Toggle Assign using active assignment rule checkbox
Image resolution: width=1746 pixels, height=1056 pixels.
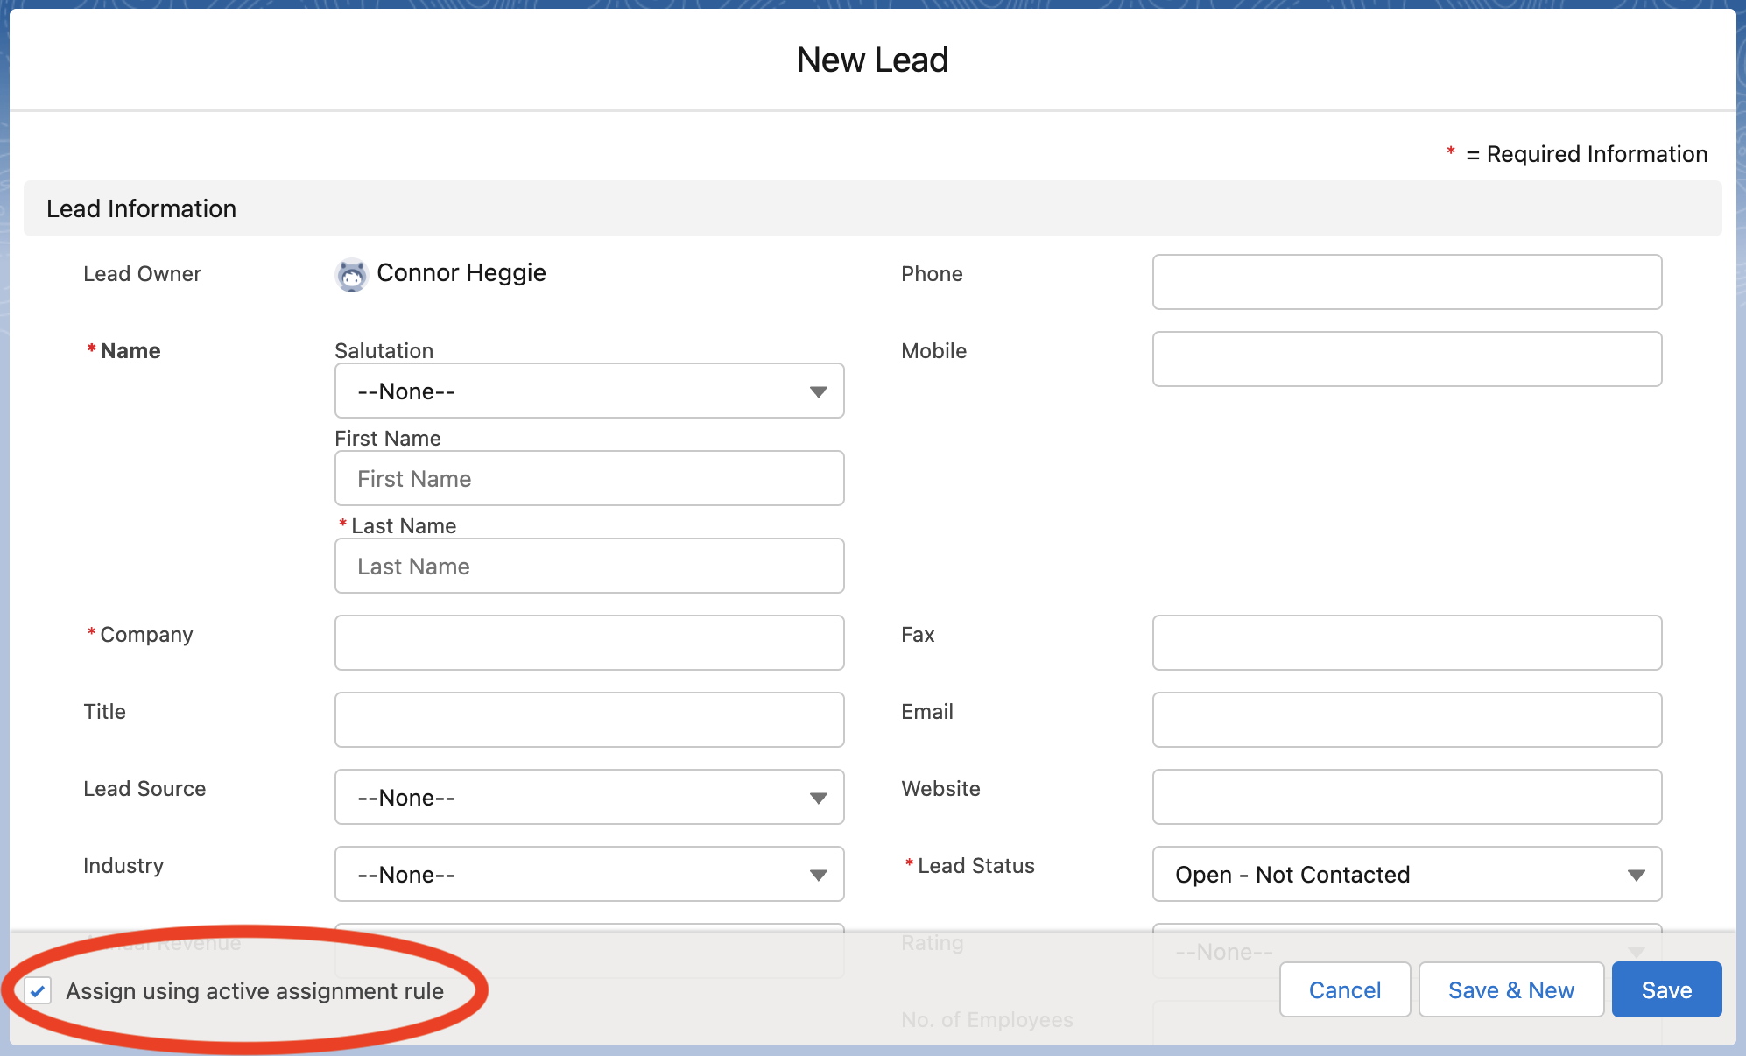[38, 991]
